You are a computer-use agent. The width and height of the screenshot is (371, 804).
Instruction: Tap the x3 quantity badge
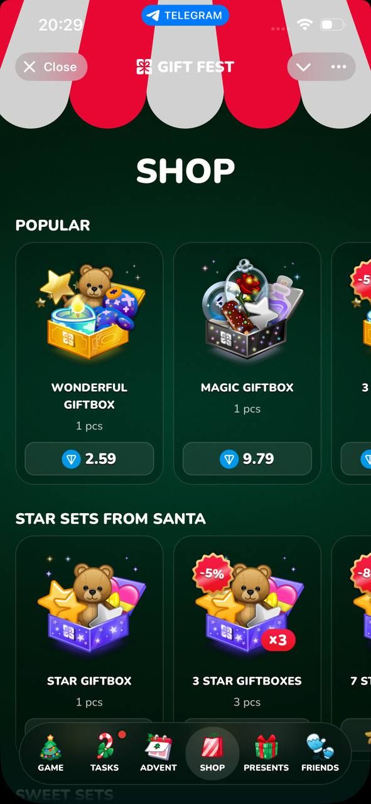(277, 640)
